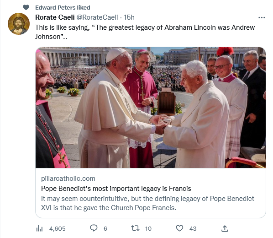Open tweet analytics bar chart icon

pos(39,228)
